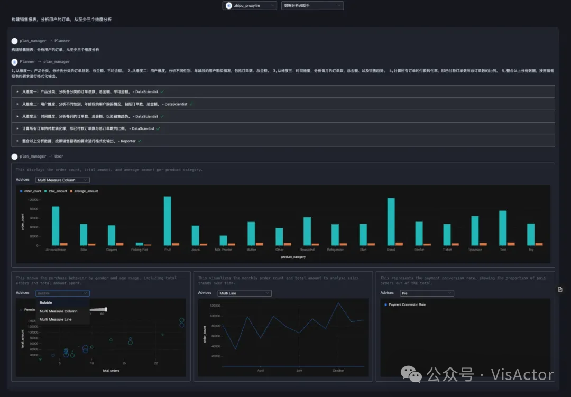Select Multi Measure Column from open list
This screenshot has width=571, height=397.
(x=58, y=311)
